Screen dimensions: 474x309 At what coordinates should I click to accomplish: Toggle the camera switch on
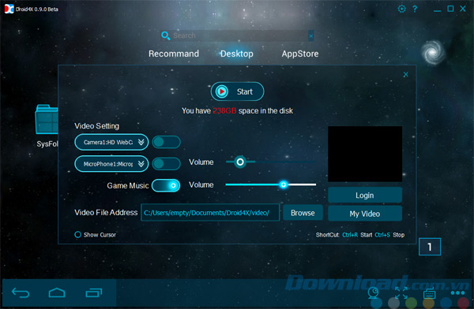pyautogui.click(x=166, y=142)
